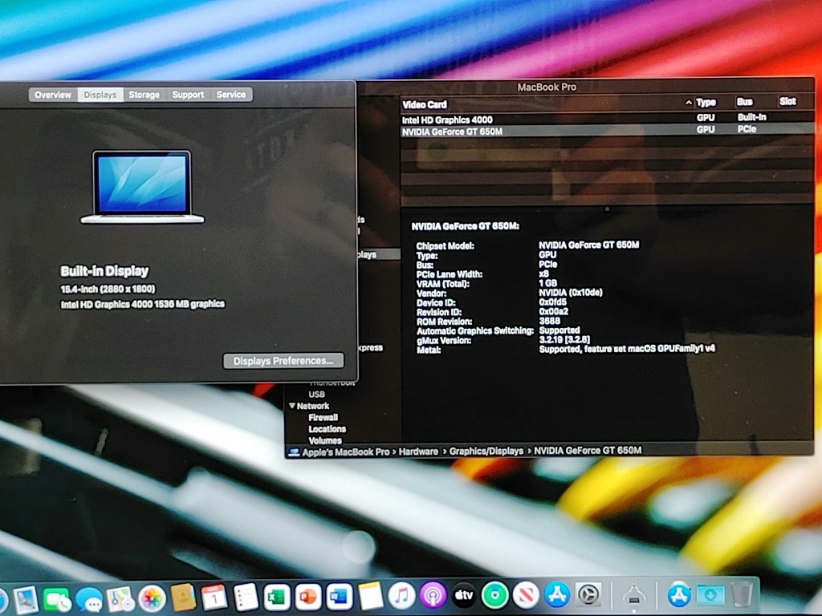Open the Downloads folder in the Dock
The width and height of the screenshot is (822, 616).
click(x=711, y=594)
